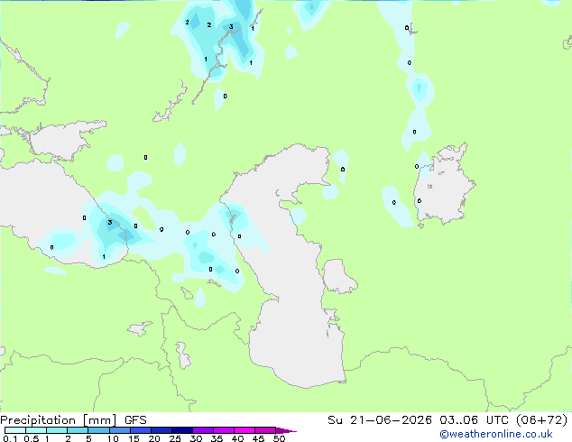Choose the 2–5 mm legend color box

[78, 430]
